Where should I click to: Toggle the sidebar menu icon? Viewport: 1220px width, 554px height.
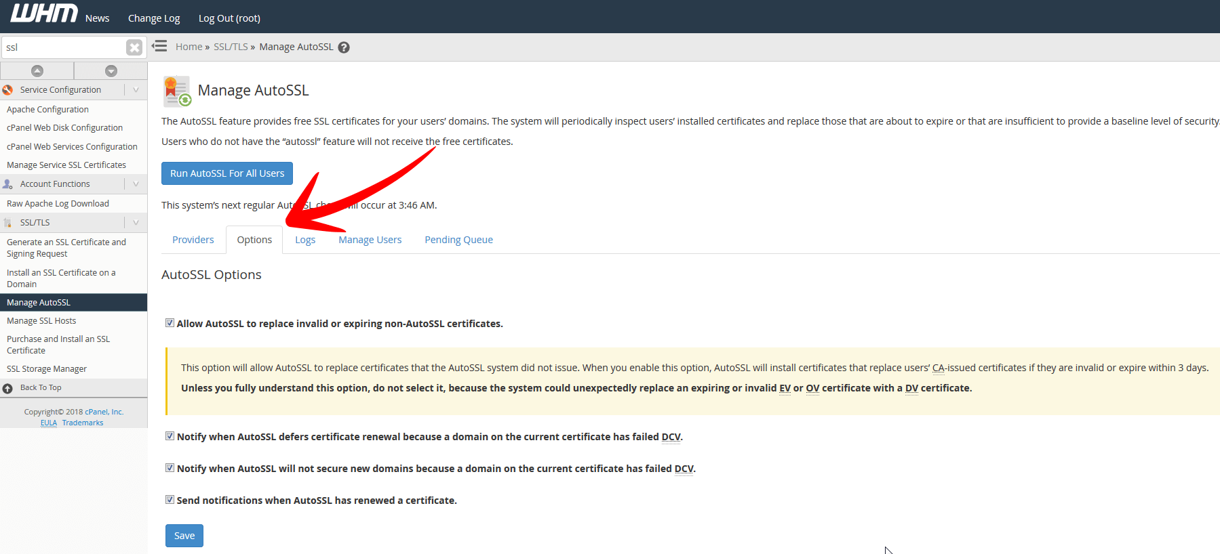point(159,46)
